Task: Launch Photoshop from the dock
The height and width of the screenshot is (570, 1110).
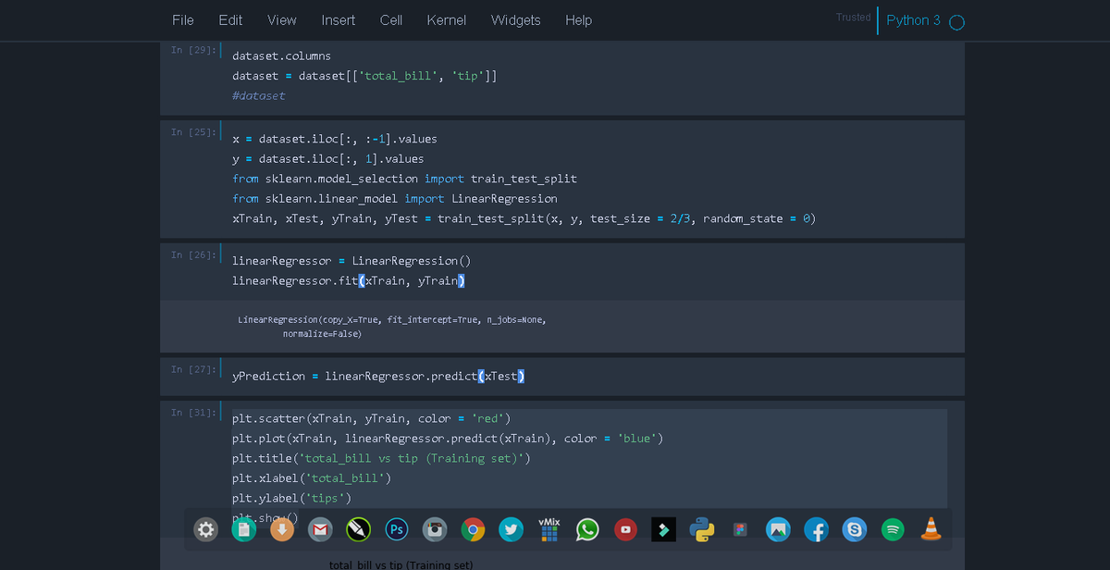Action: (x=397, y=529)
